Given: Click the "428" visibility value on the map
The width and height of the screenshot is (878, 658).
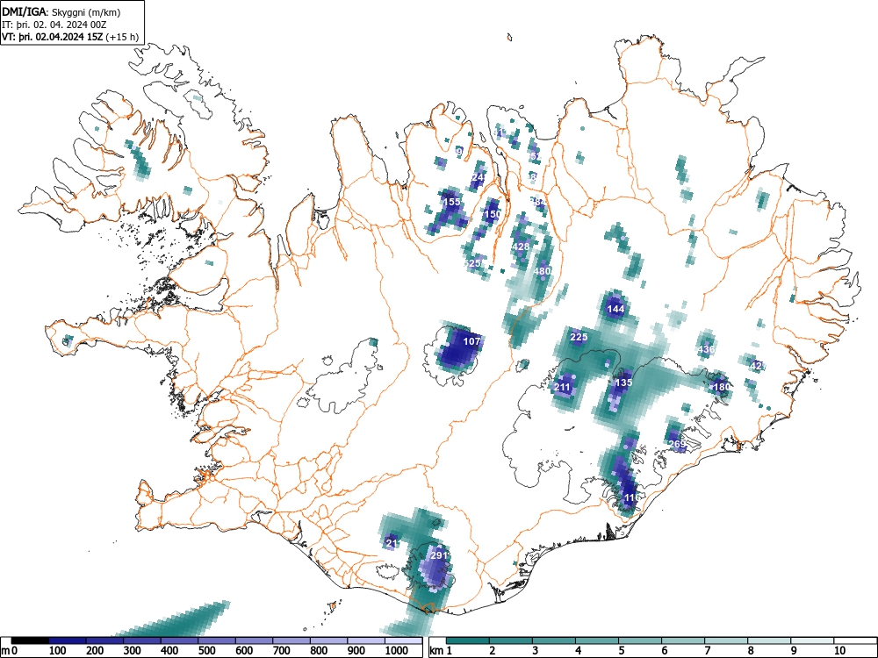Looking at the screenshot, I should [521, 247].
